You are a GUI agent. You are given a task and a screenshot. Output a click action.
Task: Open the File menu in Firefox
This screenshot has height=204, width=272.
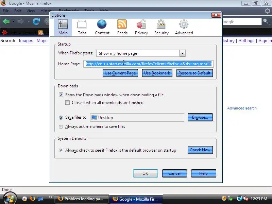pyautogui.click(x=6, y=11)
